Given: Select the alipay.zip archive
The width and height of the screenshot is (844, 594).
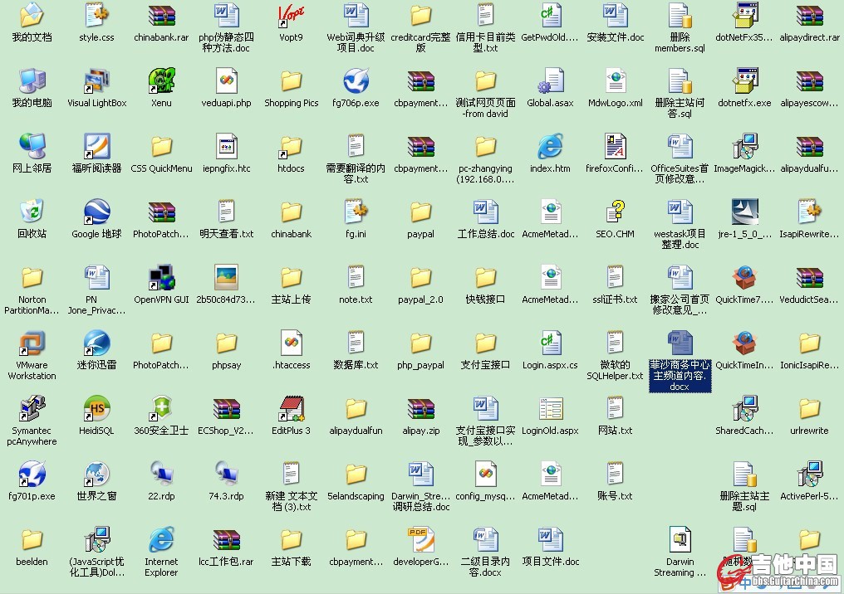Looking at the screenshot, I should 420,409.
